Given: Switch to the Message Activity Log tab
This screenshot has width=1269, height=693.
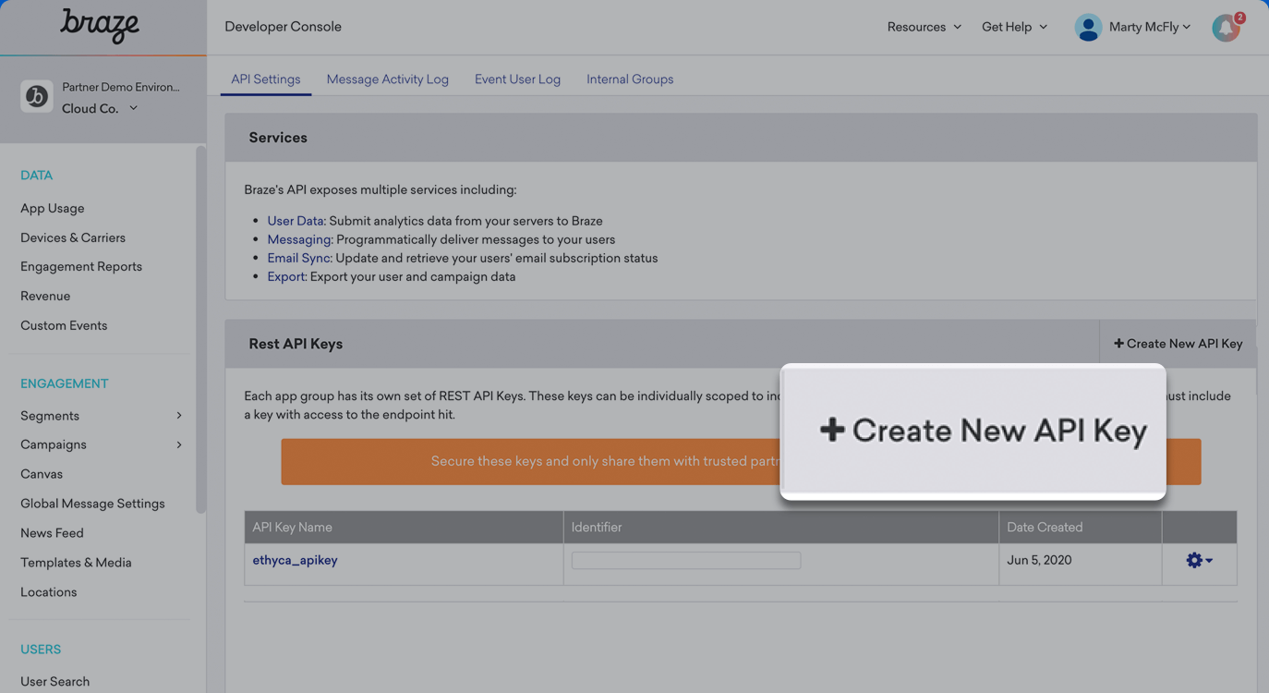Looking at the screenshot, I should pos(387,79).
